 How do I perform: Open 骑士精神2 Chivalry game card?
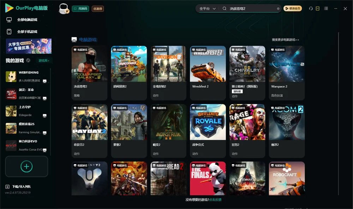[247, 73]
